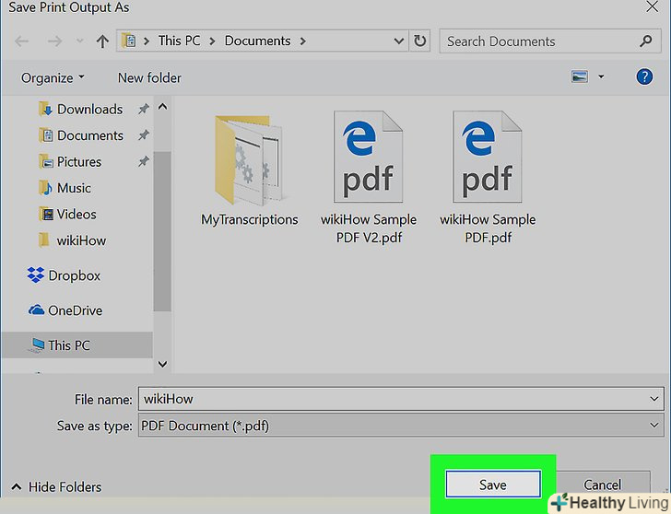Click the Cancel button
Image resolution: width=671 pixels, height=514 pixels.
[x=602, y=485]
